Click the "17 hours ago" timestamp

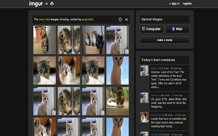(x=177, y=96)
